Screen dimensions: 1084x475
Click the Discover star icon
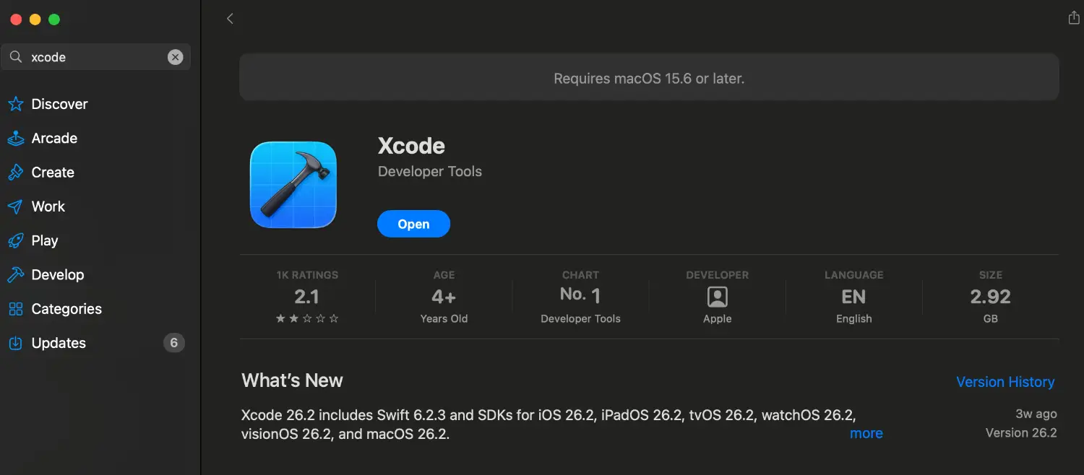pyautogui.click(x=15, y=105)
